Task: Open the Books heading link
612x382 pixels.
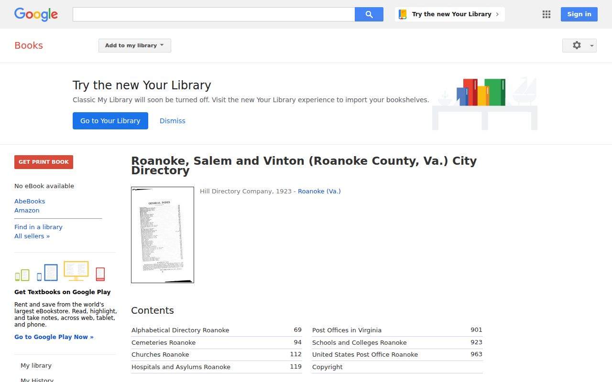Action: click(29, 45)
